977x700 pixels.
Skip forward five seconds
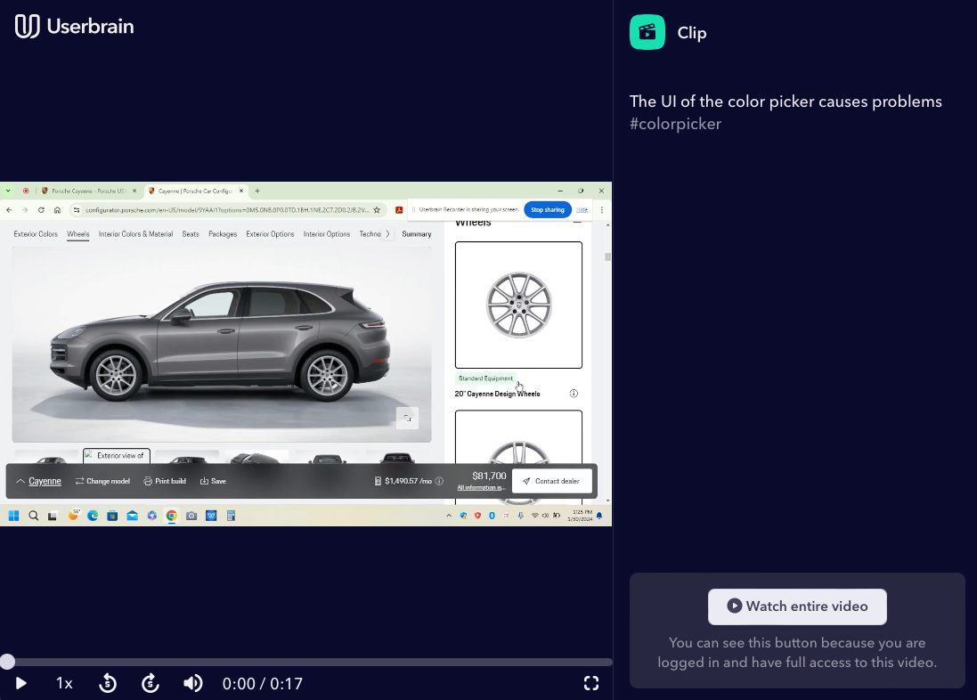pyautogui.click(x=151, y=683)
